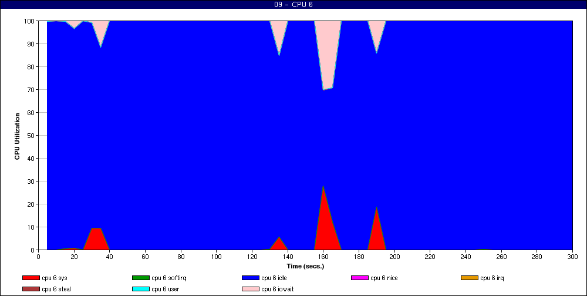
Task: Click the y-axis tick label 70
Action: pyautogui.click(x=31, y=89)
